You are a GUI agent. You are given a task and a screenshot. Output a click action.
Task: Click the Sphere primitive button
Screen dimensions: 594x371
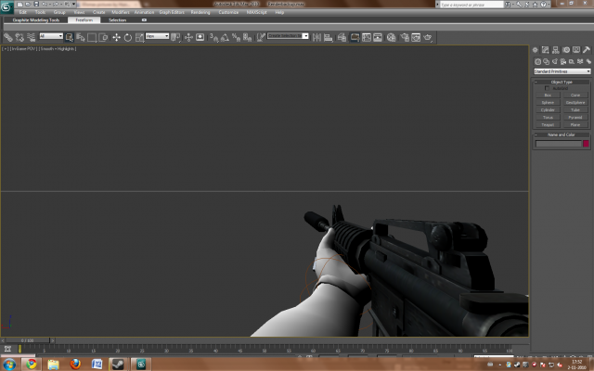pyautogui.click(x=548, y=103)
